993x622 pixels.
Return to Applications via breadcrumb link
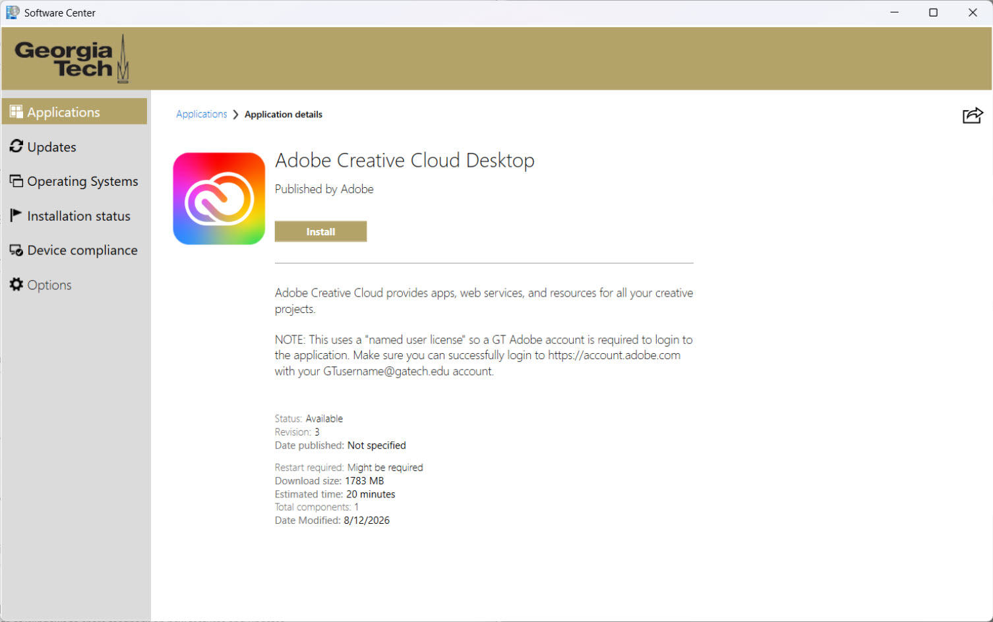pos(202,114)
